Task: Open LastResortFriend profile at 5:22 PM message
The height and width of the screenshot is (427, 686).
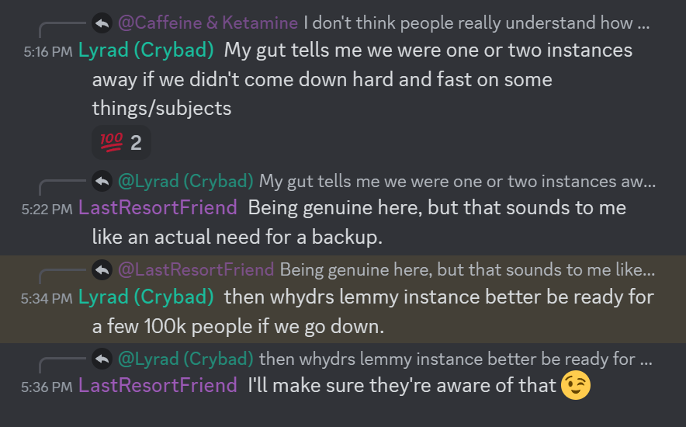Action: (158, 208)
